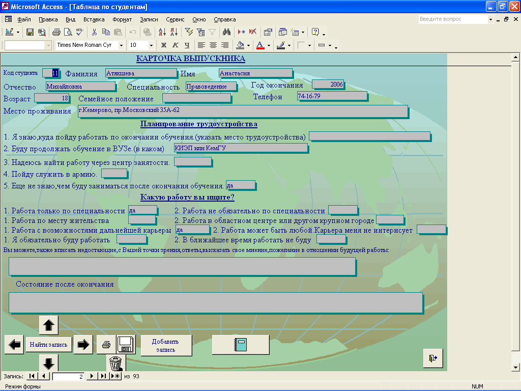The height and width of the screenshot is (391, 521).
Task: Click the up arrow form button
Action: (48, 325)
